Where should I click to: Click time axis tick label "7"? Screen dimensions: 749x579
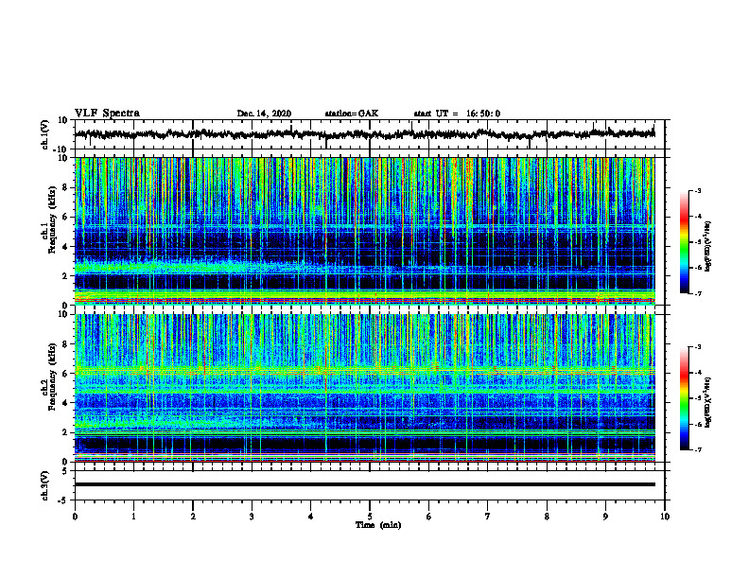pyautogui.click(x=488, y=517)
